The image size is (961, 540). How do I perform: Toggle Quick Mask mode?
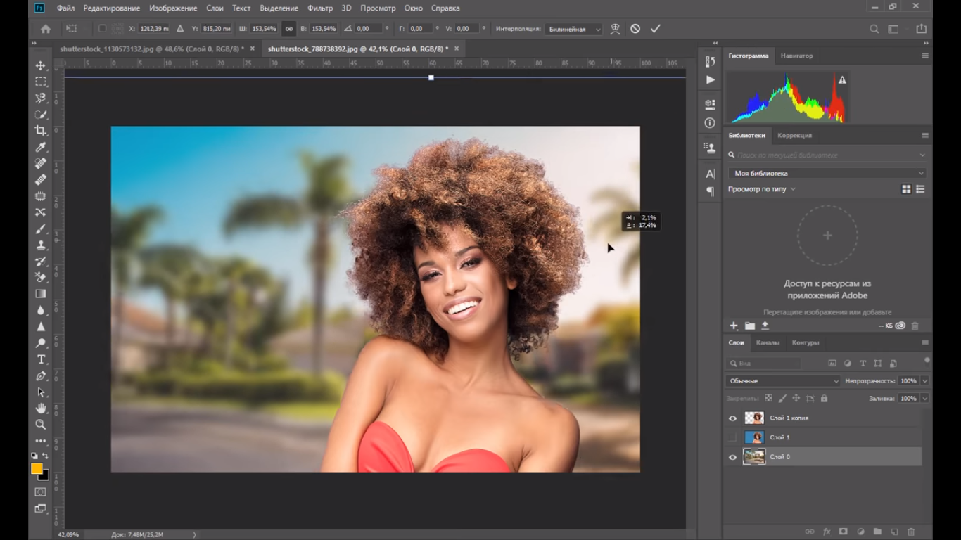[40, 492]
